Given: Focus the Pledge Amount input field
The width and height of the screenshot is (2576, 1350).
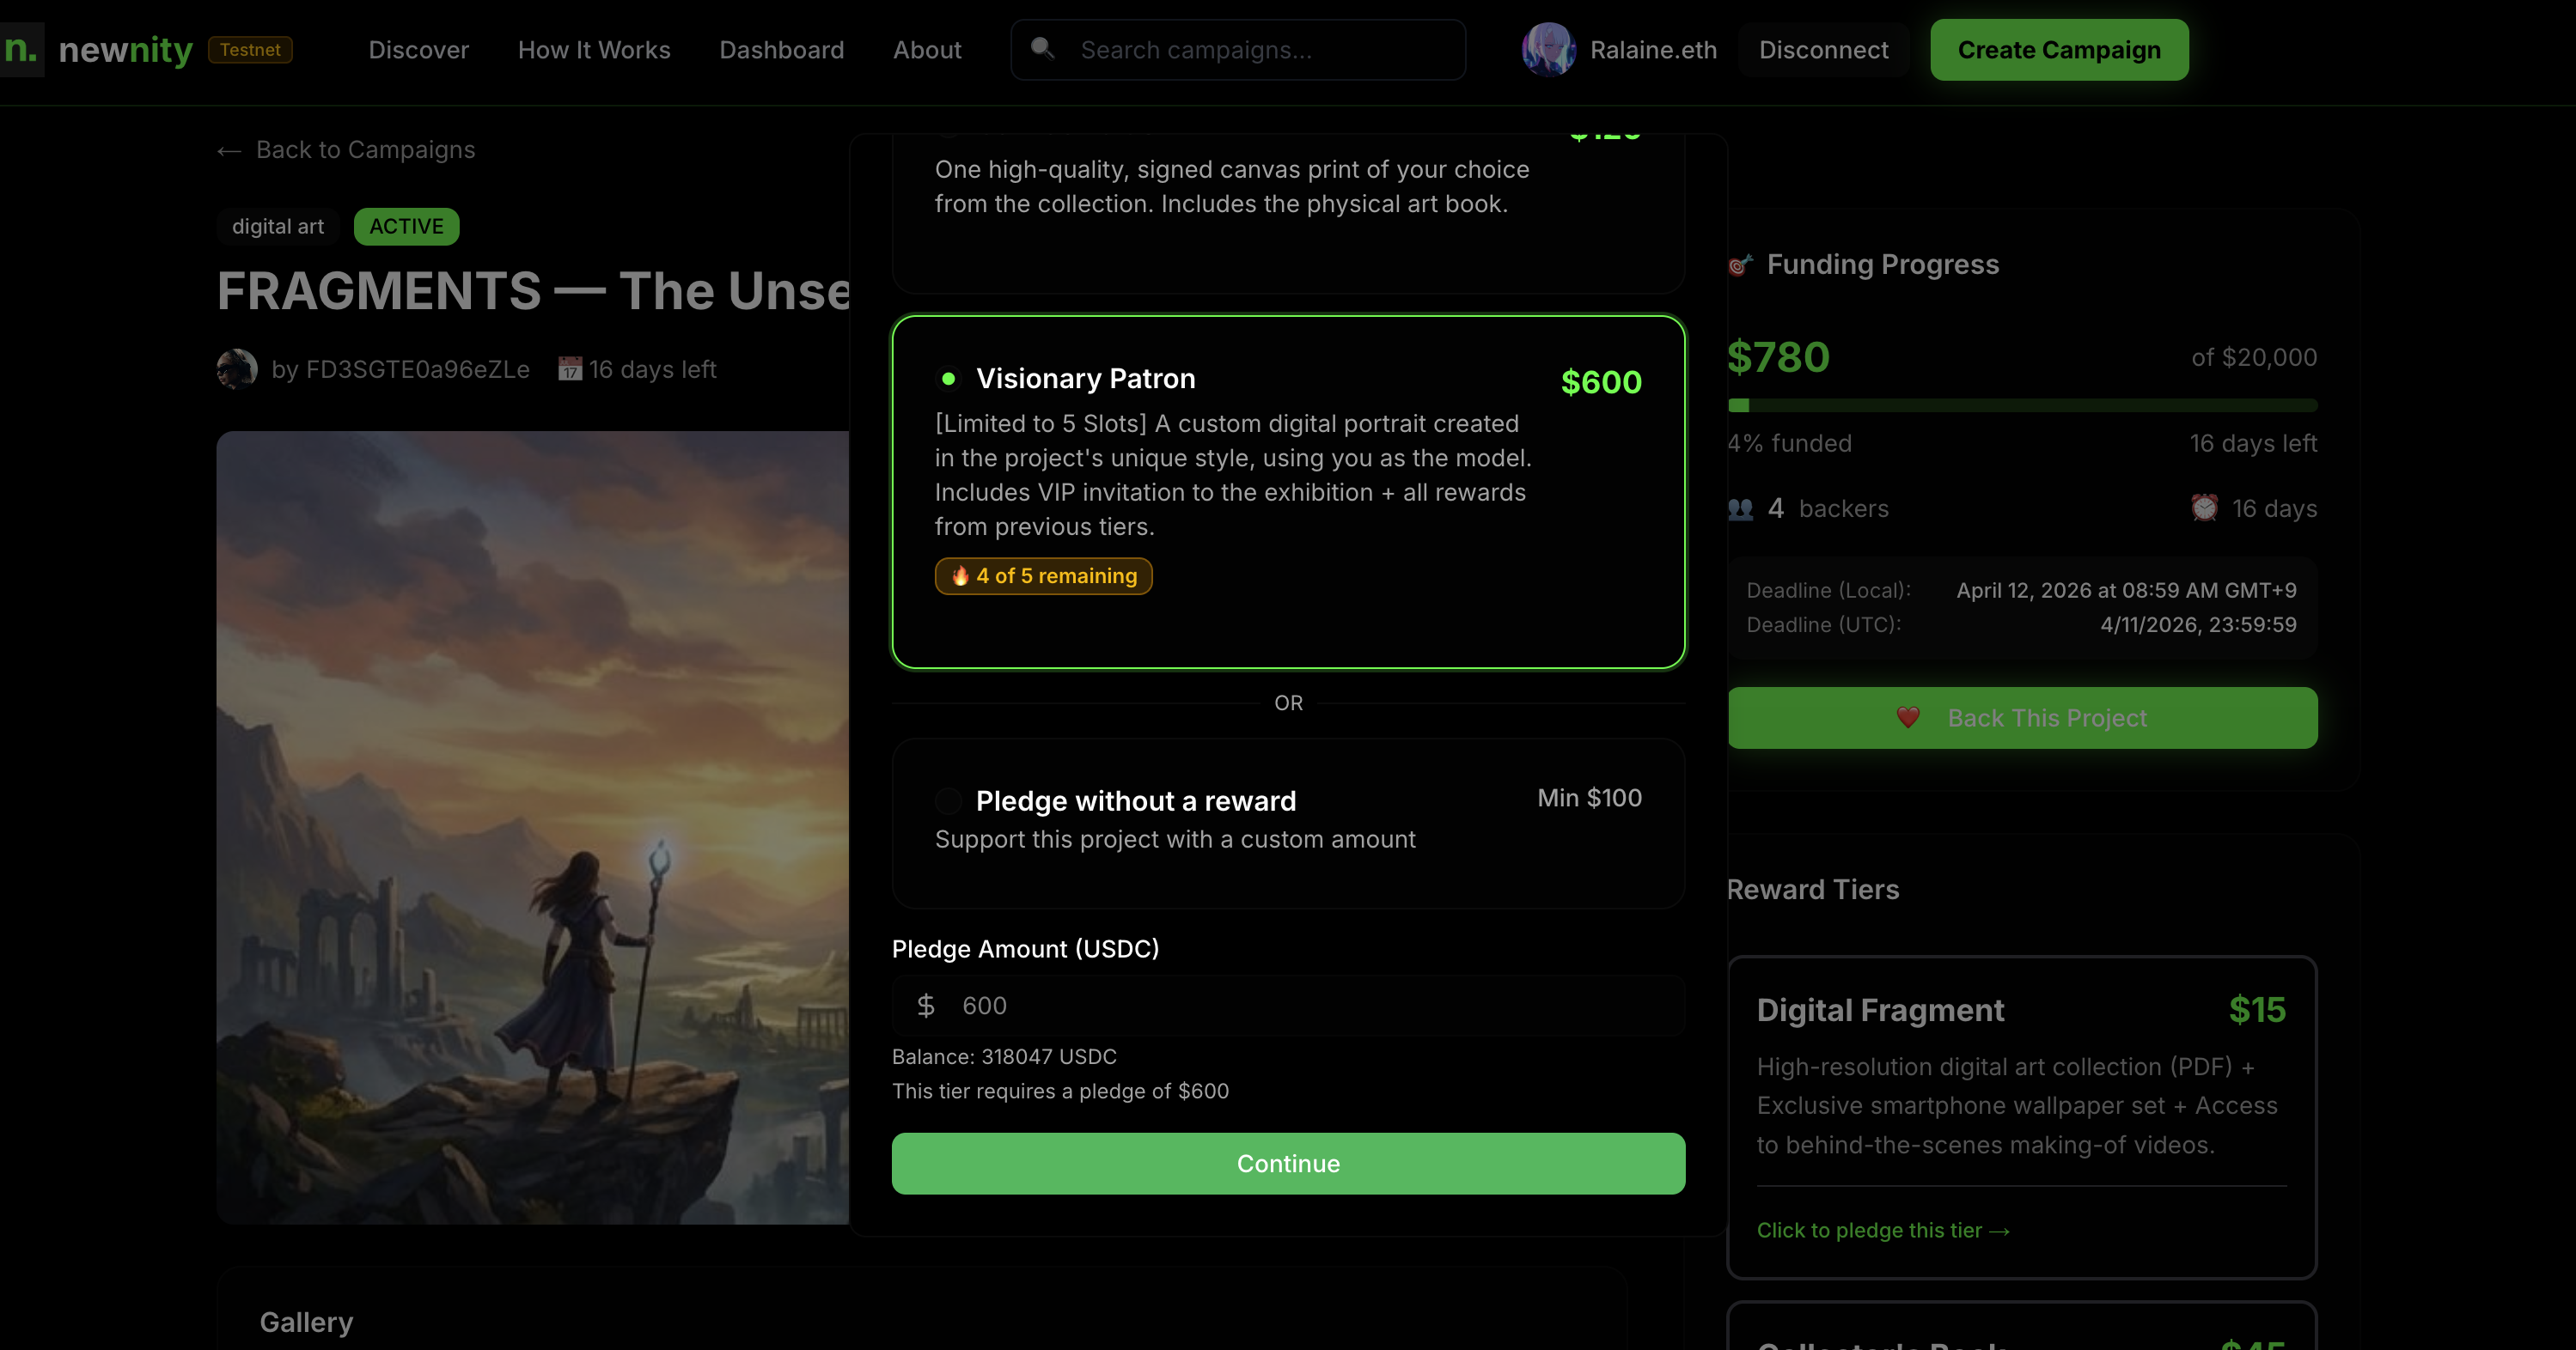Looking at the screenshot, I should click(1300, 1006).
